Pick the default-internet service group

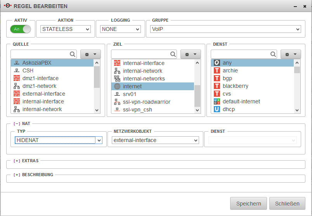point(241,101)
